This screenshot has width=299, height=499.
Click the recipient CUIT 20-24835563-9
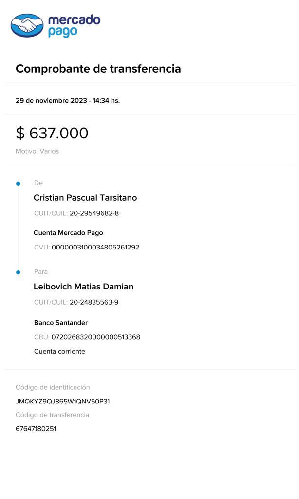[94, 302]
